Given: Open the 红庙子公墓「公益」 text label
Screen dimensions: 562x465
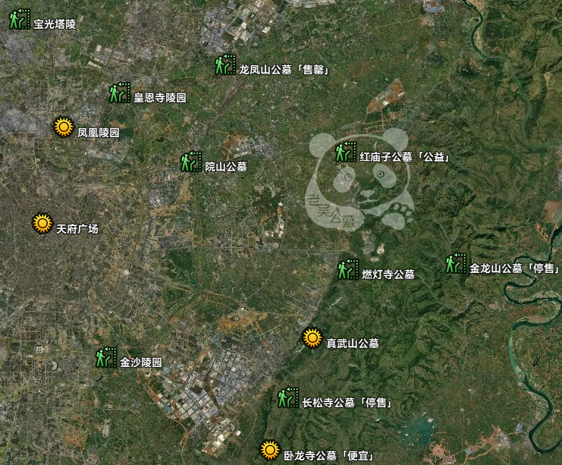Looking at the screenshot, I should click(x=405, y=158).
